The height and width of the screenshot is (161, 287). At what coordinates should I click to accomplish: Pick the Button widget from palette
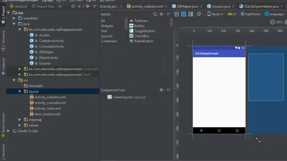[137, 26]
